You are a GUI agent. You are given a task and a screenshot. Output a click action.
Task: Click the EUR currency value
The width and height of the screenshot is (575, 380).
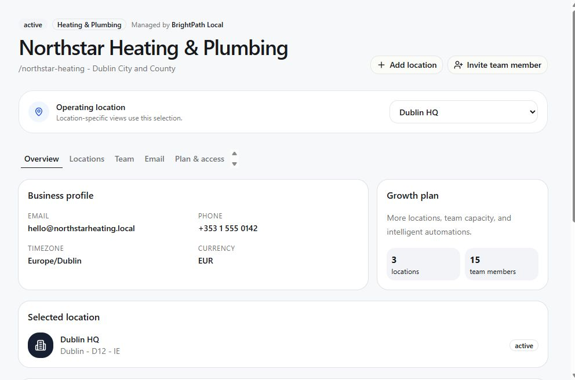tap(205, 261)
